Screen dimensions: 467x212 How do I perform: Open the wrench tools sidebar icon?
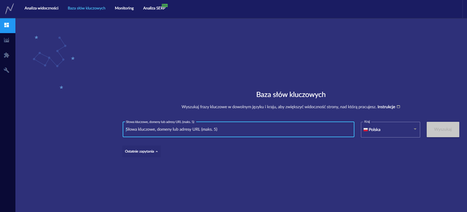click(x=7, y=70)
